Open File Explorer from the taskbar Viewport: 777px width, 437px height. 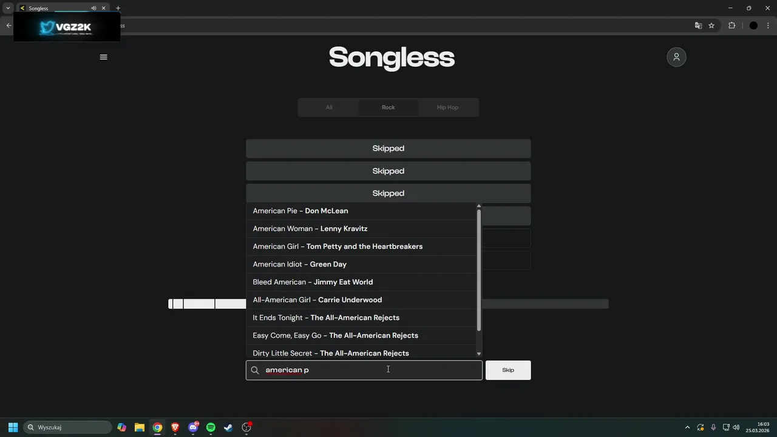point(139,427)
